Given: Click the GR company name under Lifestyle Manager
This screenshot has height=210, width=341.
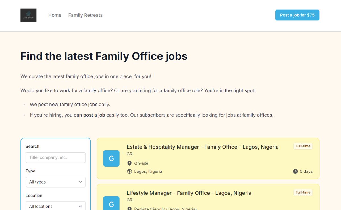Looking at the screenshot, I should (130, 200).
